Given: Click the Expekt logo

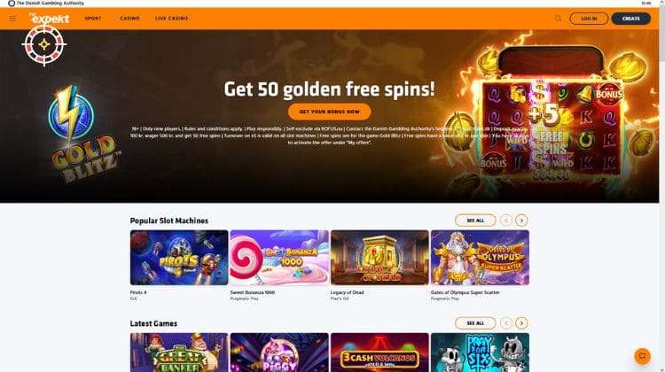Looking at the screenshot, I should coord(49,19).
